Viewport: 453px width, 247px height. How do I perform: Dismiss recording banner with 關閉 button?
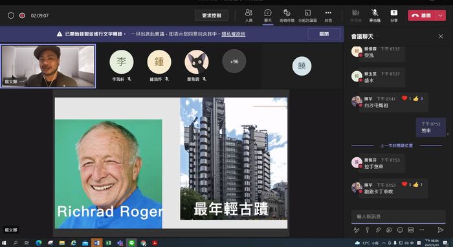coord(324,34)
